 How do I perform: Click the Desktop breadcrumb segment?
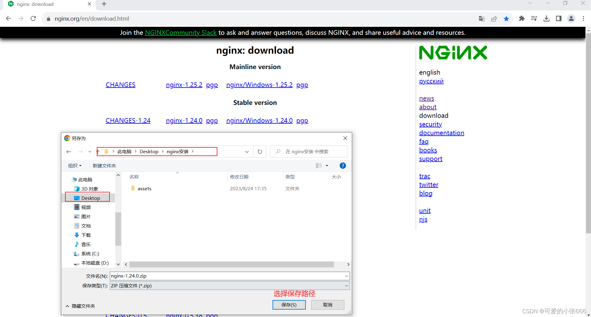point(149,151)
